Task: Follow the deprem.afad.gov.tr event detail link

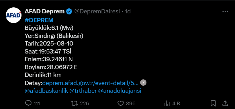Action: 90,83
